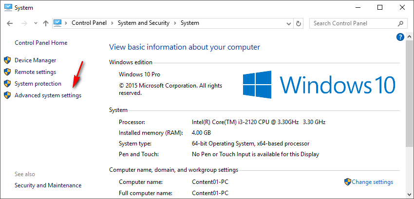Click the blue Help question mark icon

point(401,37)
